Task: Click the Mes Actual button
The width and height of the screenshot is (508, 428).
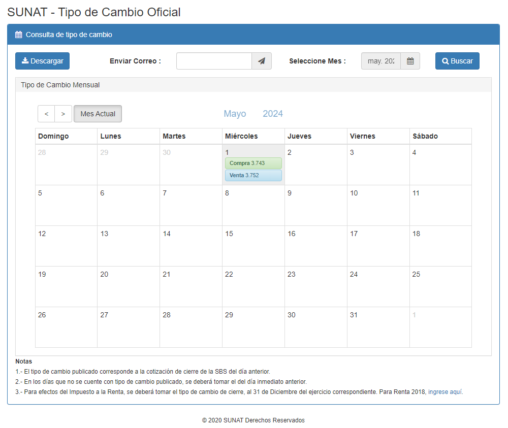Action: point(98,114)
